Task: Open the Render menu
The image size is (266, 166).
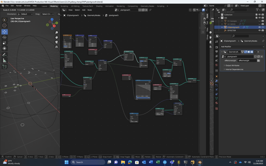Action: pos(19,5)
